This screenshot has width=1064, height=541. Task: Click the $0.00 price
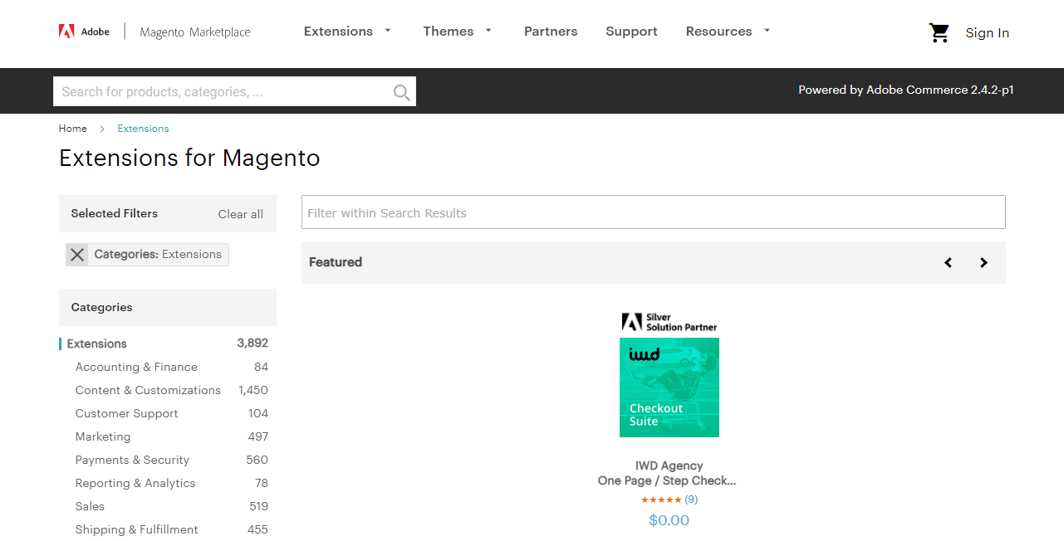pos(669,520)
